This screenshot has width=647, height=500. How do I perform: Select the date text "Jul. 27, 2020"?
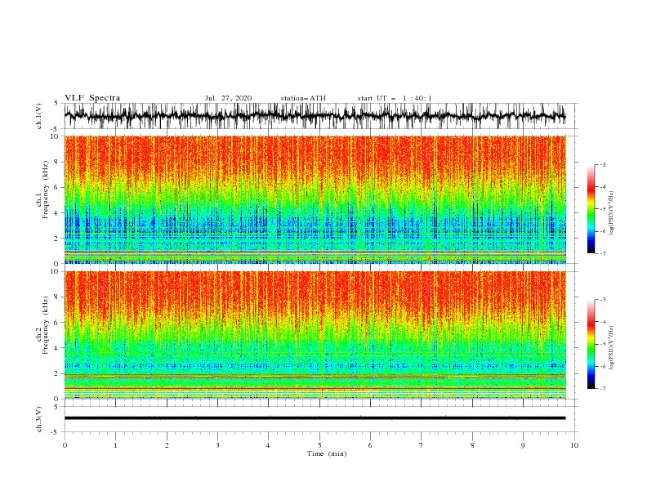pyautogui.click(x=228, y=98)
